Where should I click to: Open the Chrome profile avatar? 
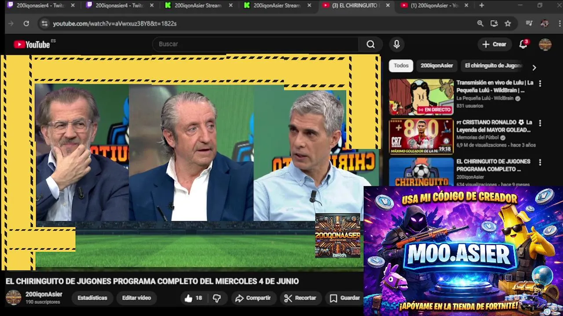coord(545,24)
